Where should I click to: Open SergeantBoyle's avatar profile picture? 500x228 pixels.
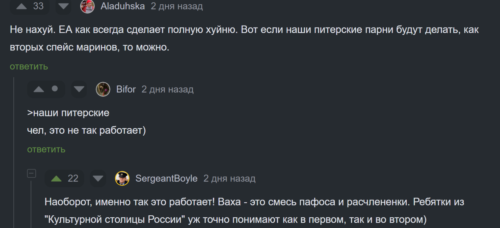(122, 178)
